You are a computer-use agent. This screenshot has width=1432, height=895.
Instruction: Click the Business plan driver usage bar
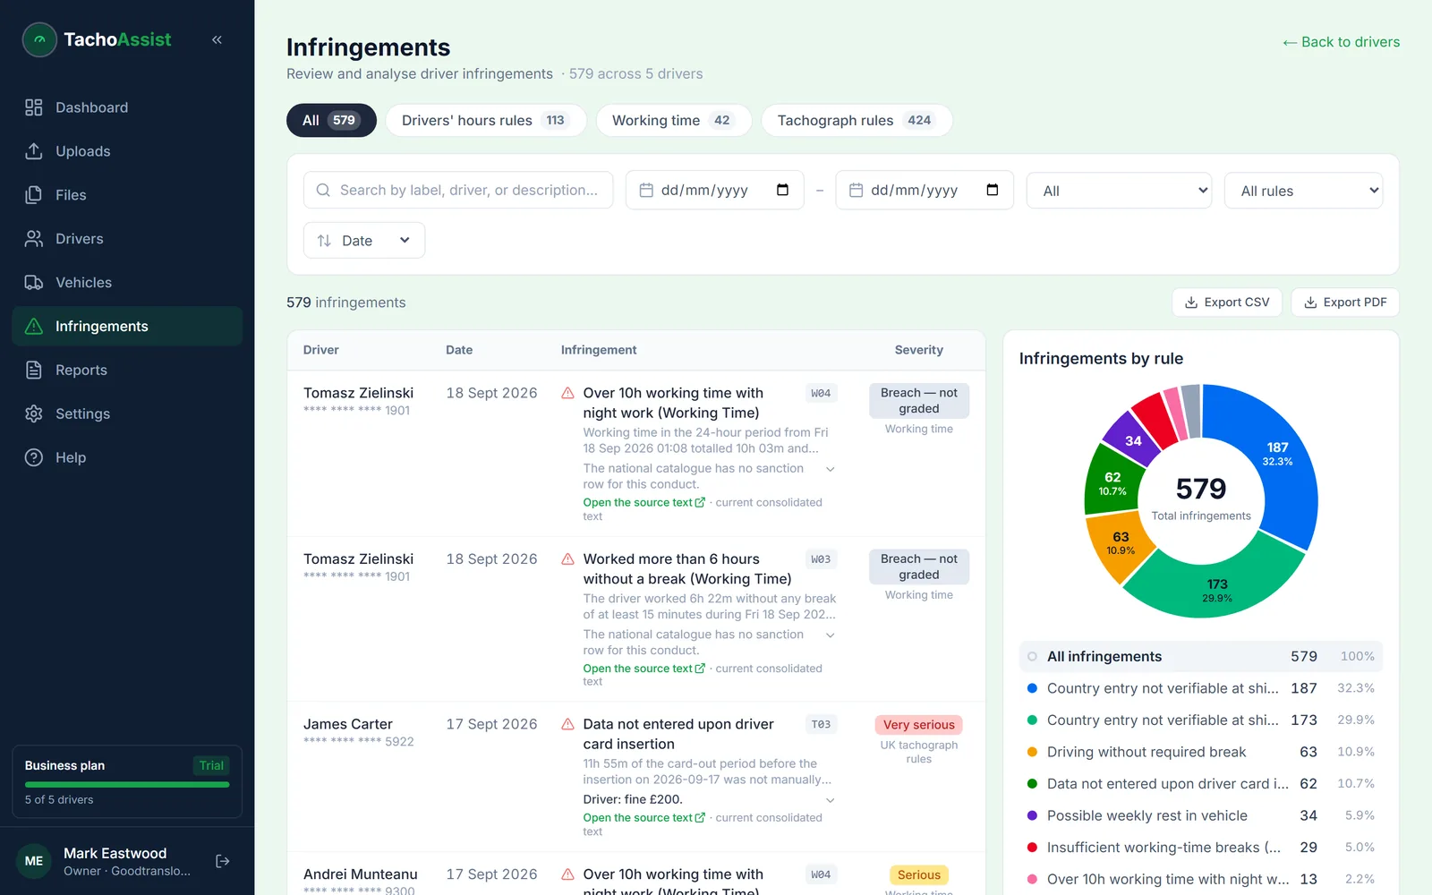point(127,785)
